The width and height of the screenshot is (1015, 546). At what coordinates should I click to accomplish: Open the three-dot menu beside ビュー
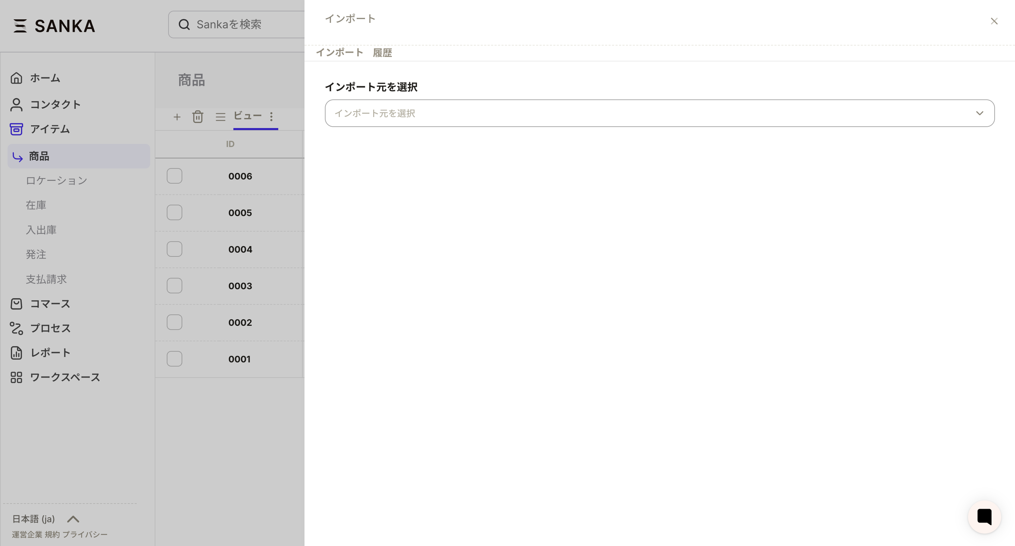271,117
